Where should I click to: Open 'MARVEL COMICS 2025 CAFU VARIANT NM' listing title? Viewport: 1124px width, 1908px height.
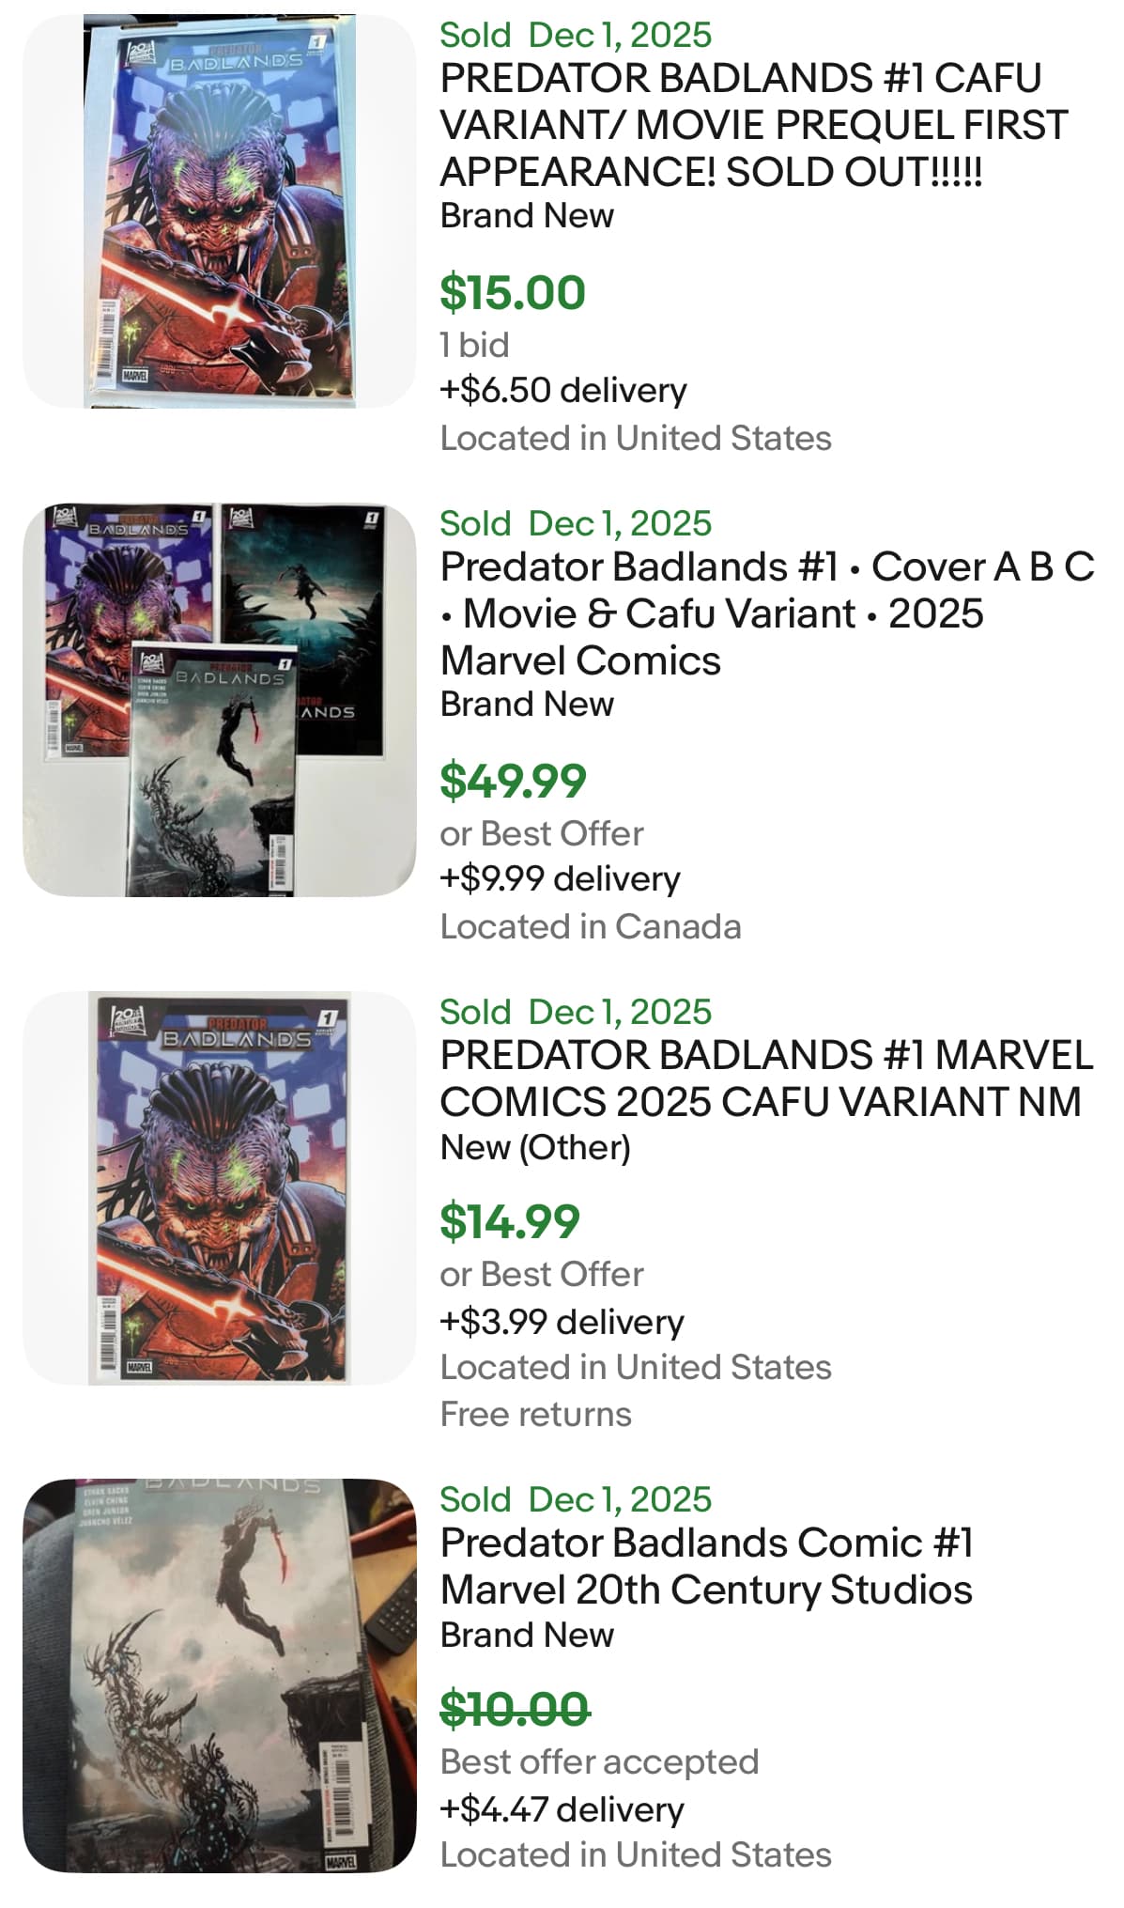765,1078
